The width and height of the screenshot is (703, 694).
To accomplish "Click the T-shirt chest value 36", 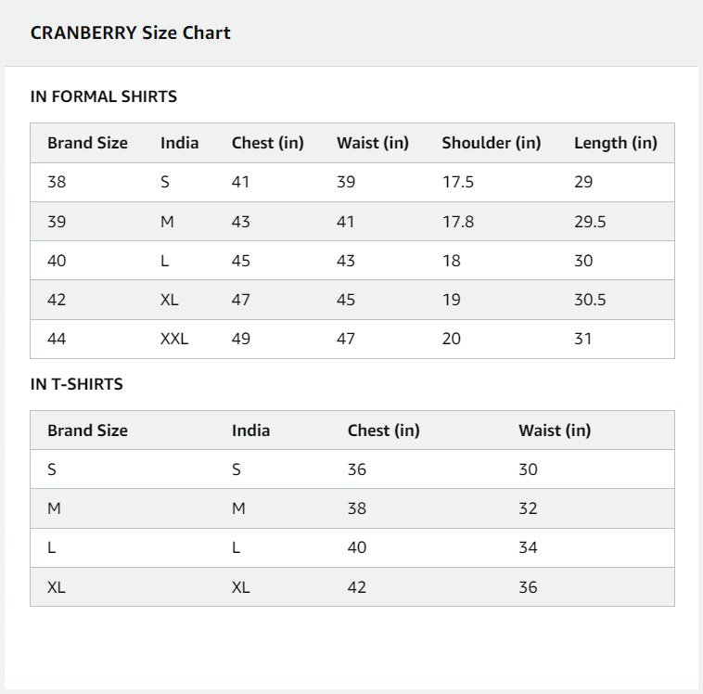I will pos(357,469).
